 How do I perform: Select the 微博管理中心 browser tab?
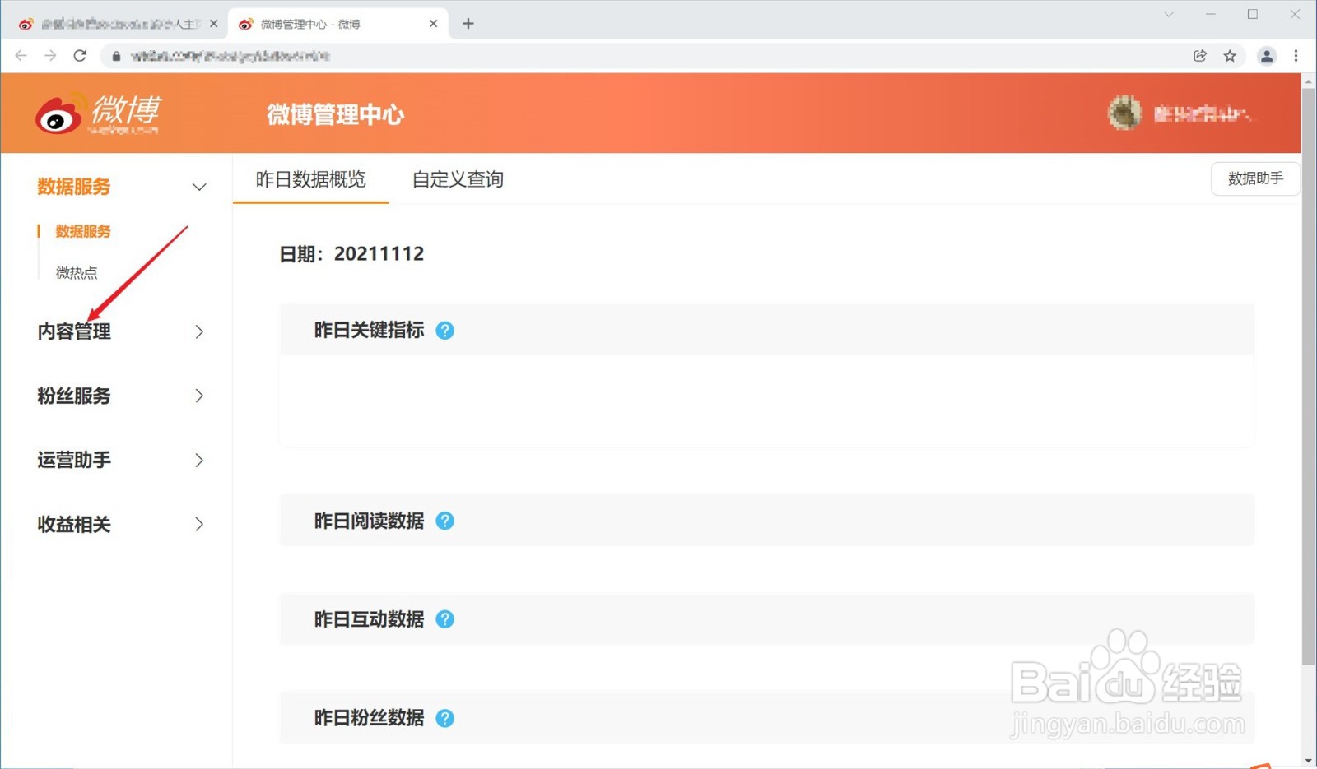[x=337, y=24]
